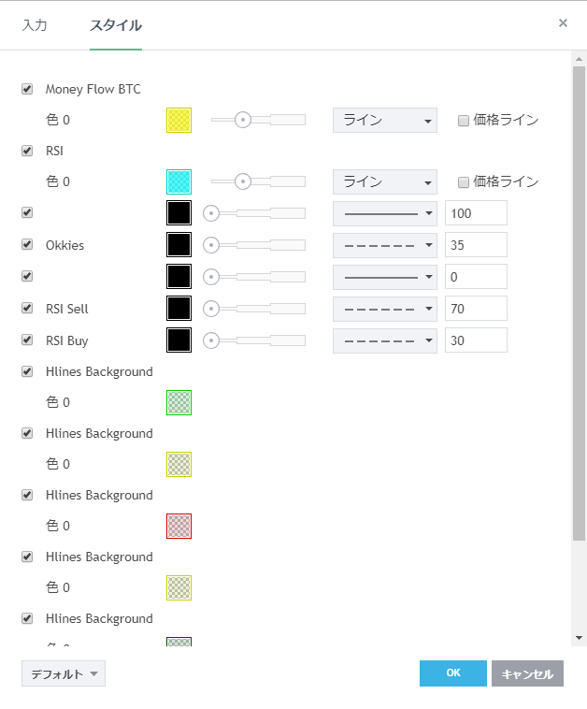Enable 価格ライン for Money Flow BTC
587x709 pixels.
(x=464, y=121)
